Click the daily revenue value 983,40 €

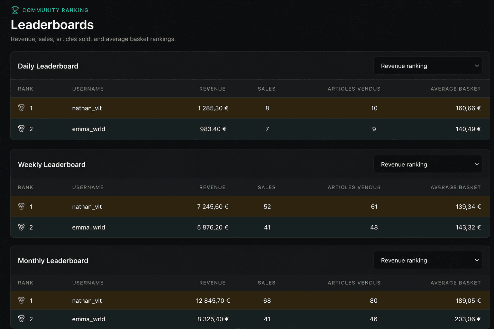213,129
